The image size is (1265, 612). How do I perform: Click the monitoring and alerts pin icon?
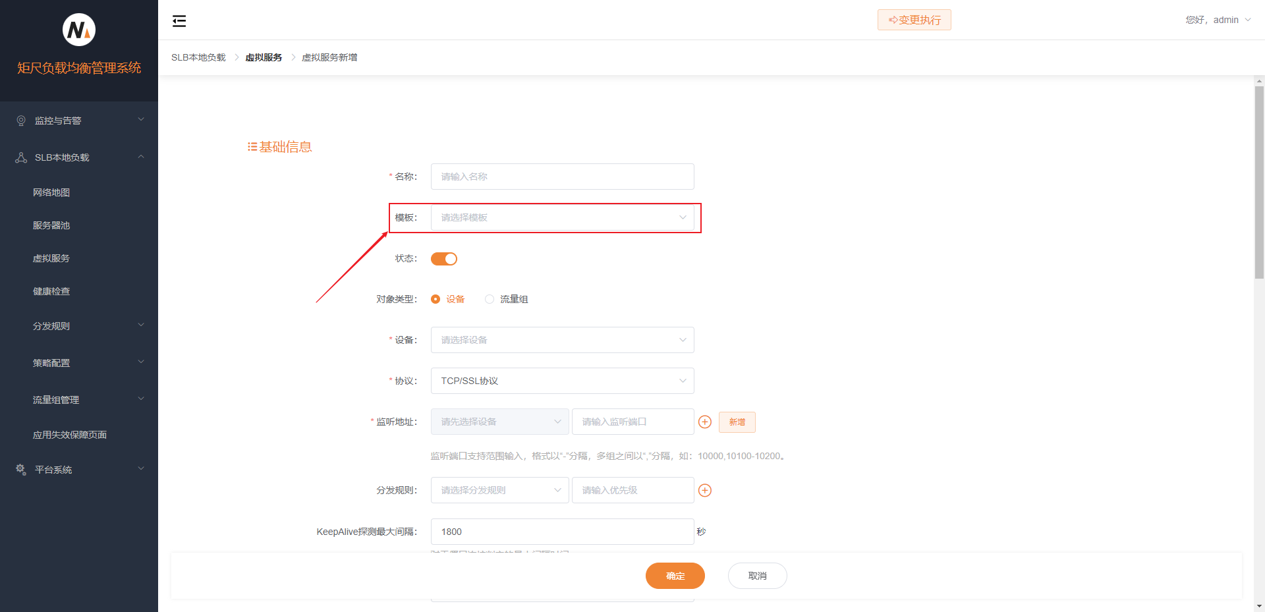click(x=21, y=121)
